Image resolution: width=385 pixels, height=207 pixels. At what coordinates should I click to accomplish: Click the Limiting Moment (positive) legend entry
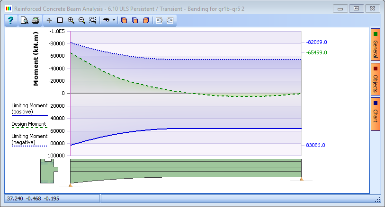pos(29,109)
